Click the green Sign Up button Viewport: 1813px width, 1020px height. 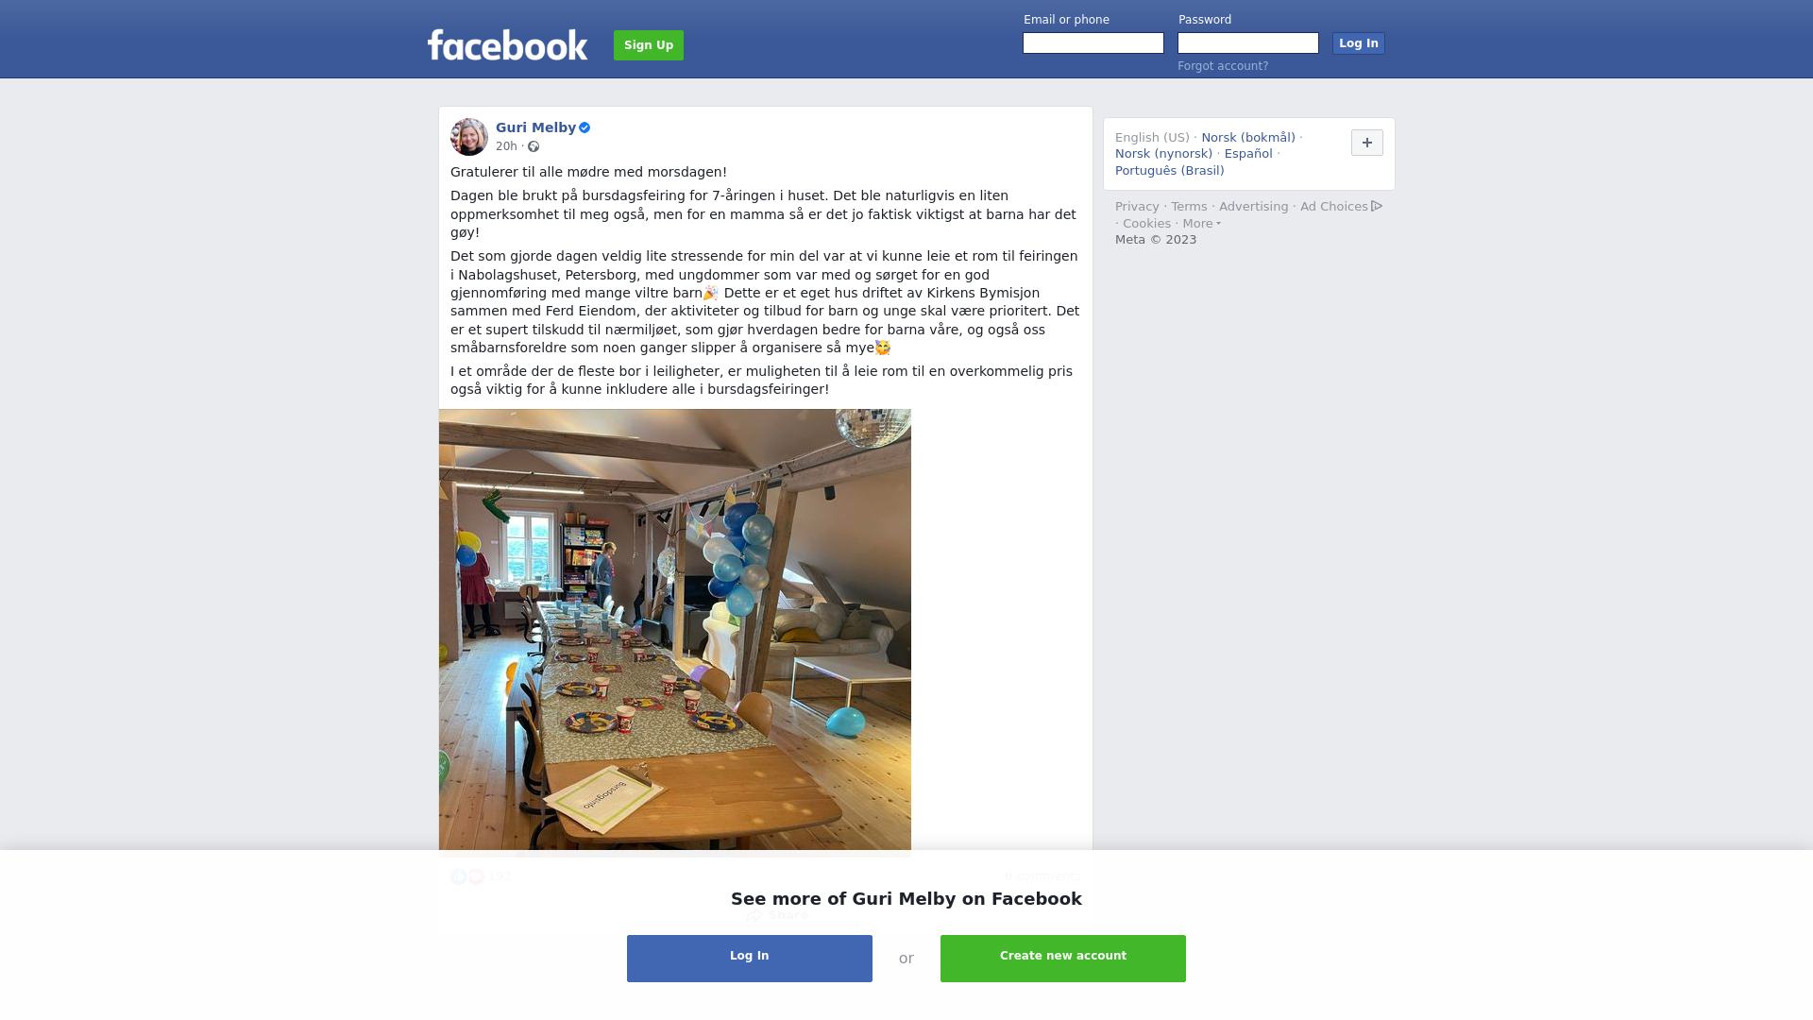click(x=649, y=45)
